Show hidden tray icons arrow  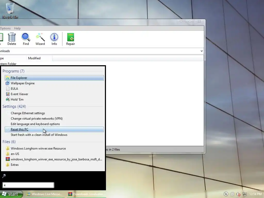[x=226, y=194]
